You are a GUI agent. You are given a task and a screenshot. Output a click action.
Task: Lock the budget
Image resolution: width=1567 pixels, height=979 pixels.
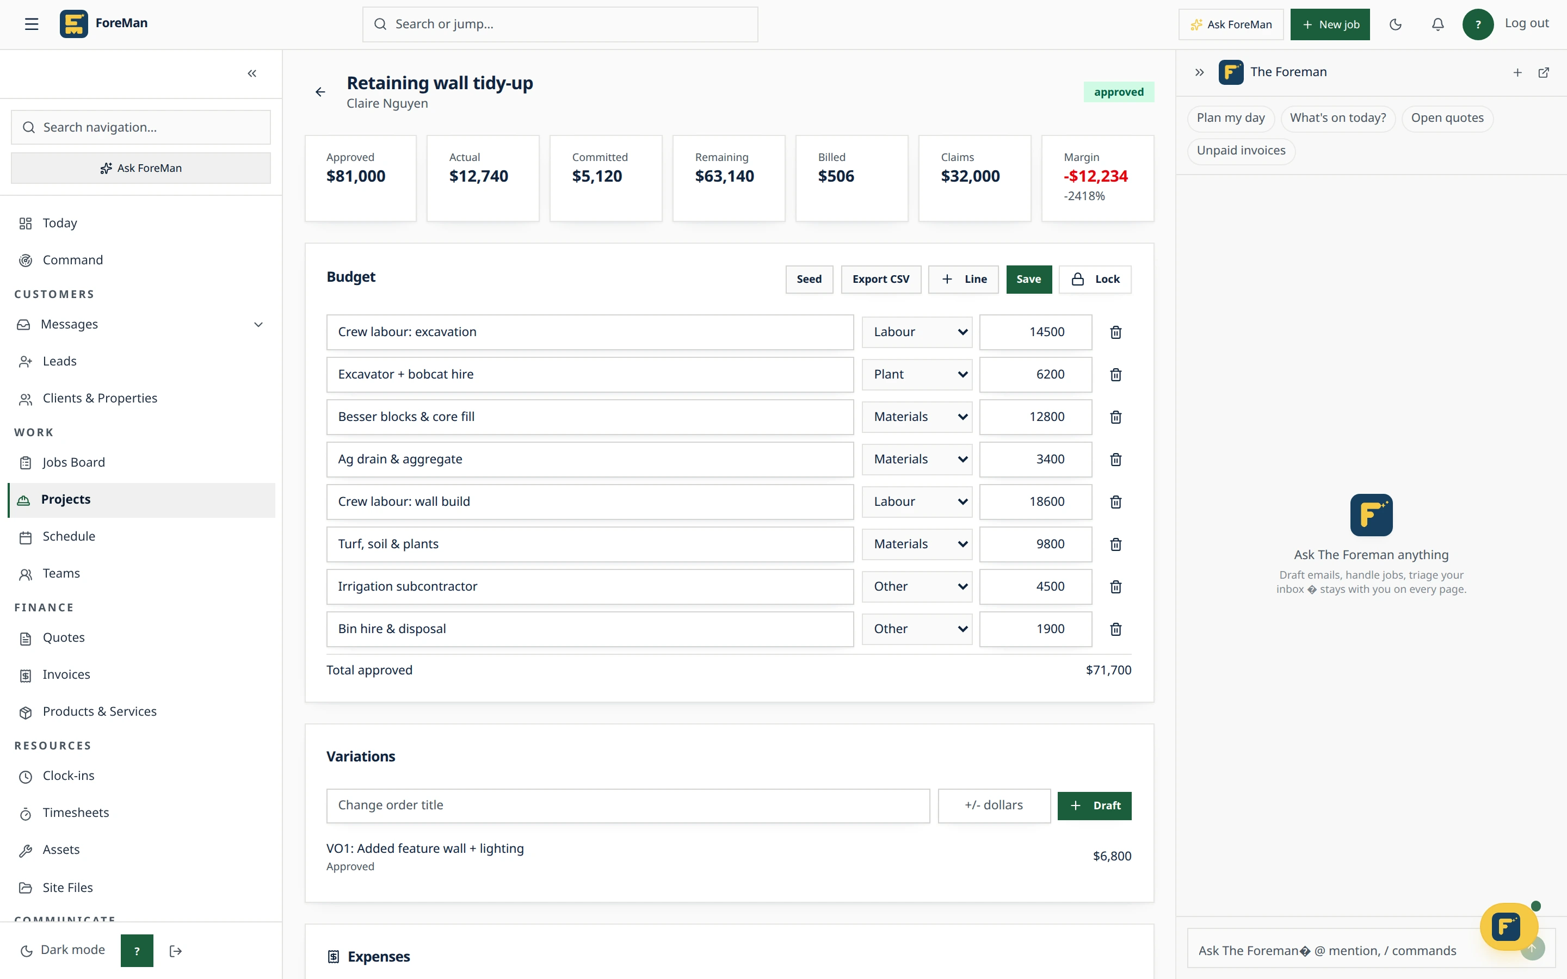point(1094,279)
